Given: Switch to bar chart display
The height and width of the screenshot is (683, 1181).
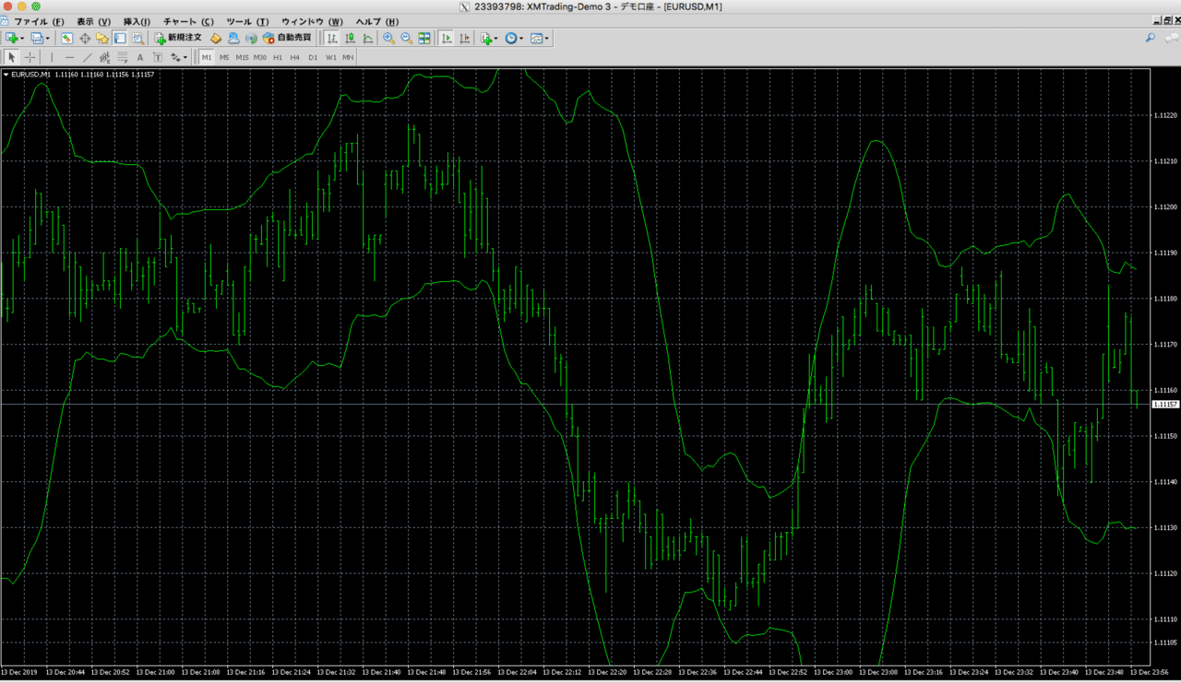Looking at the screenshot, I should pyautogui.click(x=332, y=38).
